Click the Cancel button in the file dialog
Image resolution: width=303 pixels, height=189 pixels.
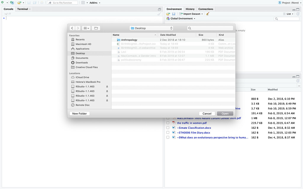pyautogui.click(x=207, y=113)
